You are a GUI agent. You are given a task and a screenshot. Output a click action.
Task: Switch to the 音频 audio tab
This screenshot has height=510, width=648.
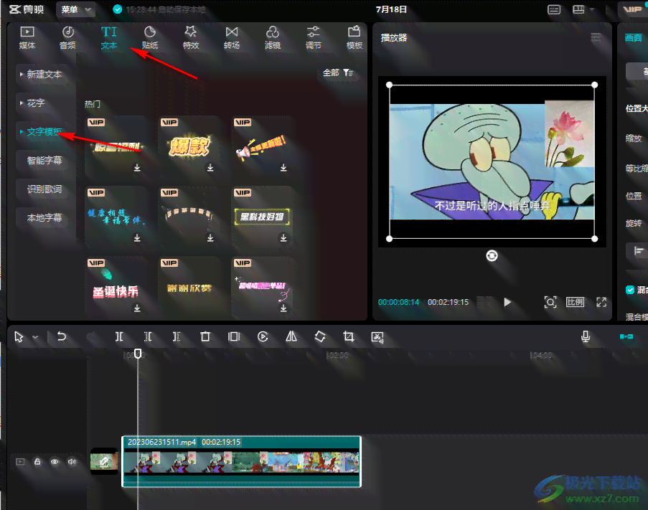pos(67,37)
